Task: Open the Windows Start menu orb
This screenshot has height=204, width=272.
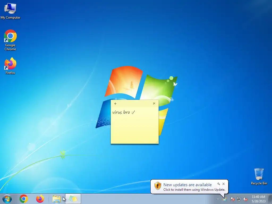Action: click(x=7, y=199)
